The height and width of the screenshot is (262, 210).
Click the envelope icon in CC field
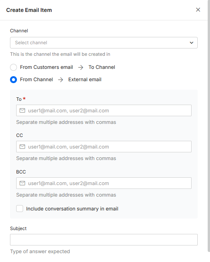coord(22,147)
